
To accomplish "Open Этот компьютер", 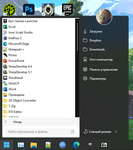I will tap(98, 60).
